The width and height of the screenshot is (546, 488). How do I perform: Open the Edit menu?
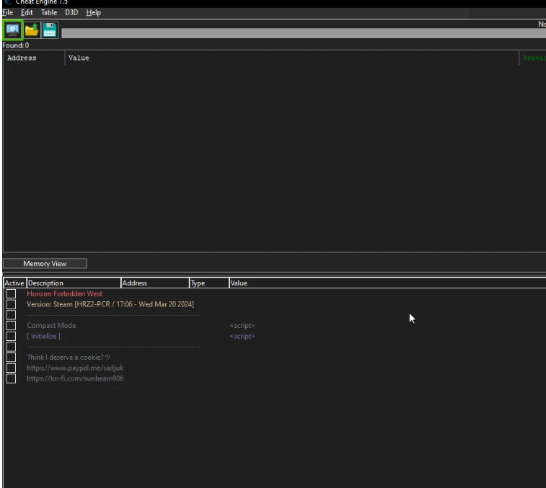click(x=27, y=13)
